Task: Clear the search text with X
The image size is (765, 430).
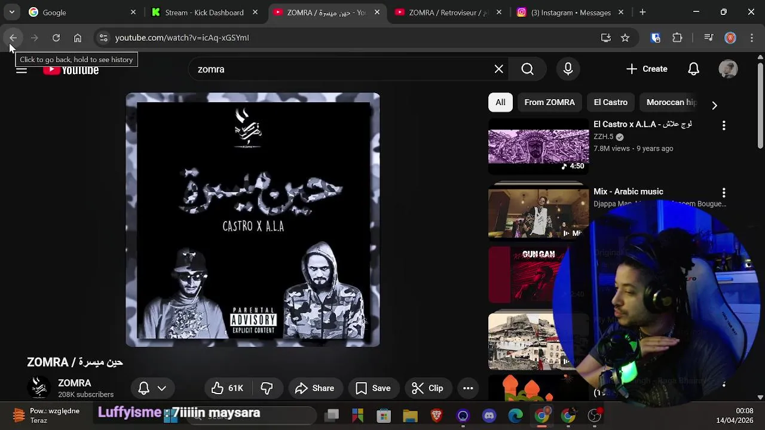Action: tap(499, 69)
